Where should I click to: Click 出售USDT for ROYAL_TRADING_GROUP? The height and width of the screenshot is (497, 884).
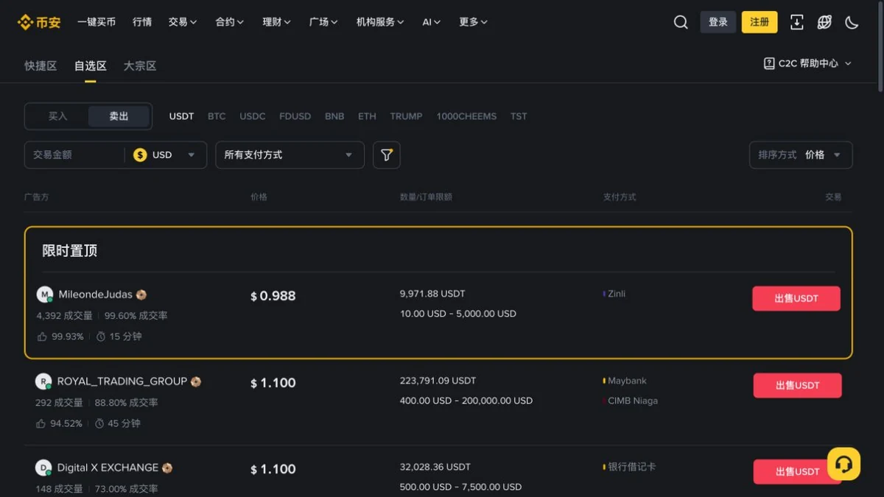[797, 385]
